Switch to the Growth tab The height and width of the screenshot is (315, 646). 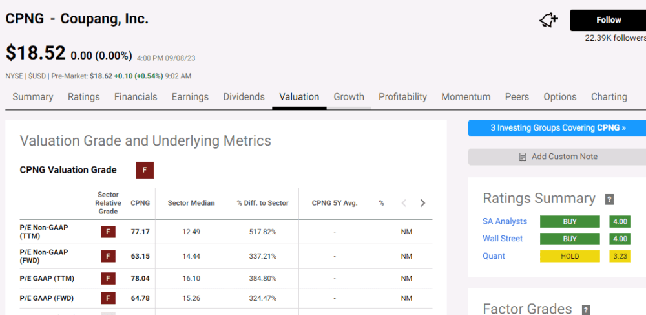tap(349, 97)
